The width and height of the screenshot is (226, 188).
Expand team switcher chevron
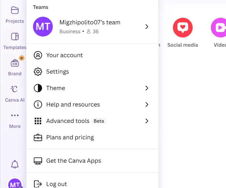coord(147,27)
